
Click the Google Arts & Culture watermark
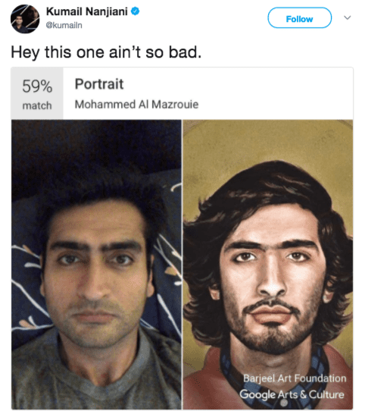[x=292, y=395]
